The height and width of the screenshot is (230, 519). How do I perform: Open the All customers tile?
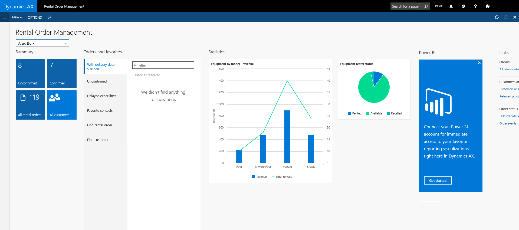click(62, 105)
